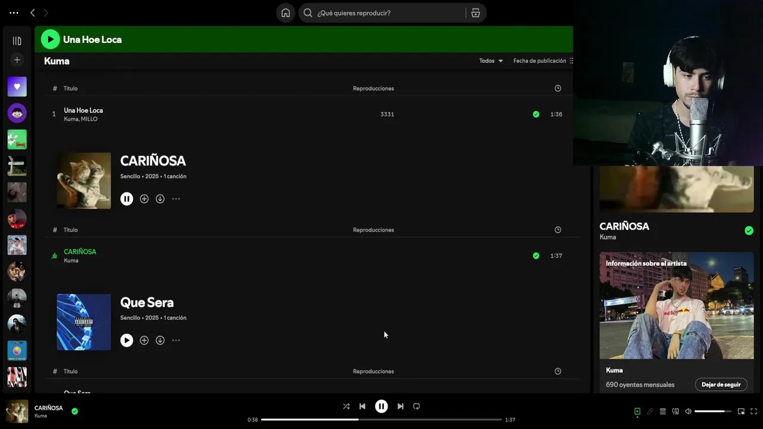Go forward with the right arrow
This screenshot has height=429, width=763.
(46, 13)
